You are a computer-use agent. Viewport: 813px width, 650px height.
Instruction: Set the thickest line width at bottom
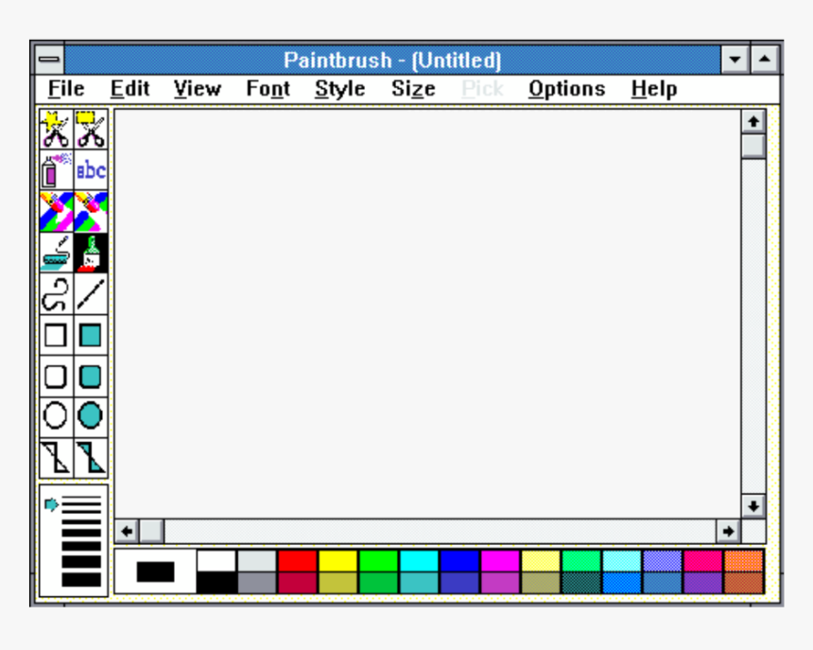(81, 579)
